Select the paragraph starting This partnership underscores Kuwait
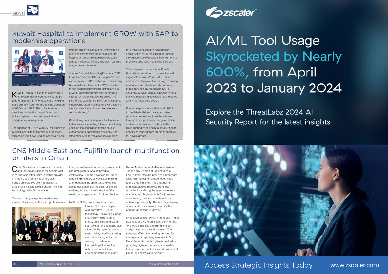This screenshot has width=388, height=274. point(152,85)
